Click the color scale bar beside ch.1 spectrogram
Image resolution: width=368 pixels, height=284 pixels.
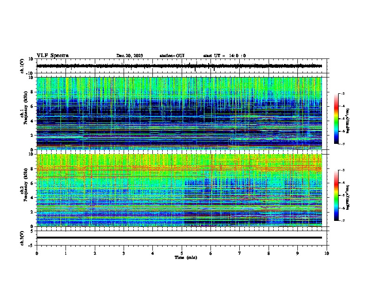pos(336,119)
